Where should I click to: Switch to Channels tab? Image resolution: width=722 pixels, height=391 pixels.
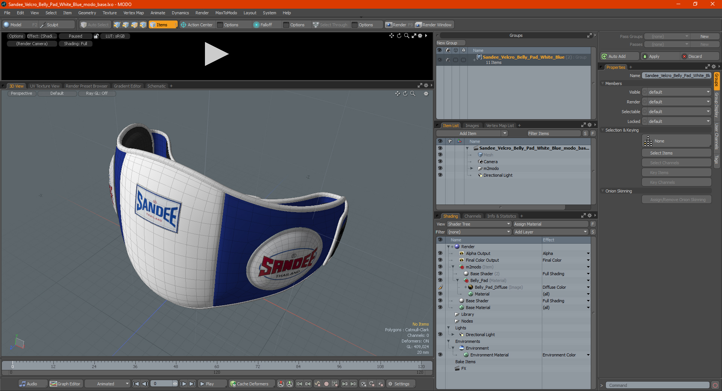(x=472, y=216)
